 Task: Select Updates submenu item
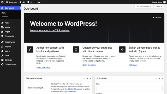pos(5,16)
